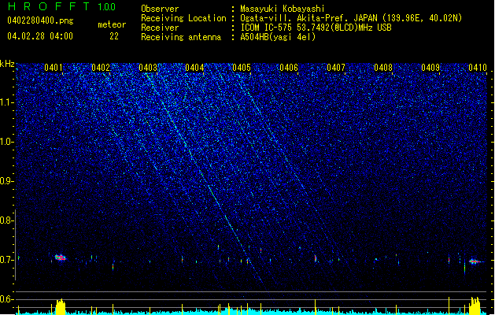This screenshot has width=495, height=315.
Task: Click the kHz axis unit label
Action: coord(7,64)
